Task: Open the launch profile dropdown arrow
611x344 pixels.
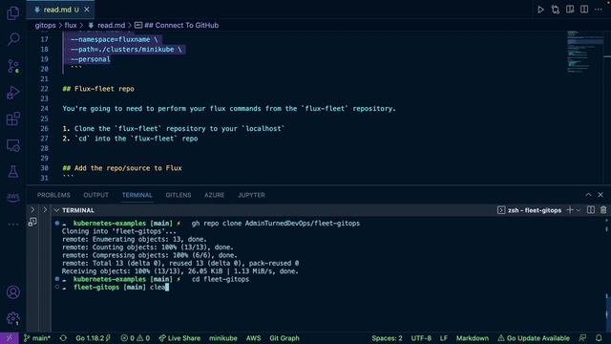Action: coord(579,210)
